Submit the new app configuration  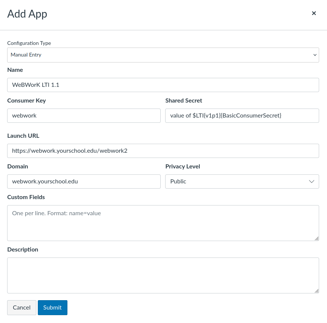tap(52, 308)
